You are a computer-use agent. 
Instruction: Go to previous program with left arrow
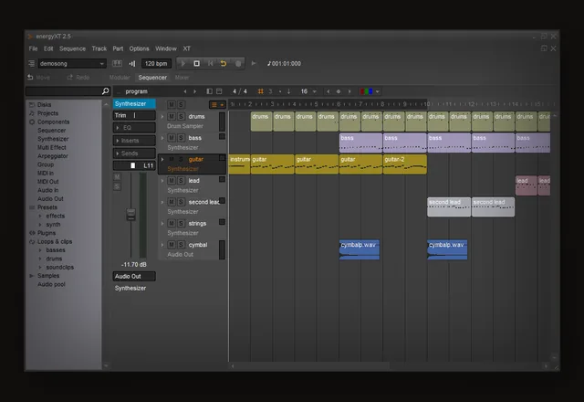[x=185, y=91]
